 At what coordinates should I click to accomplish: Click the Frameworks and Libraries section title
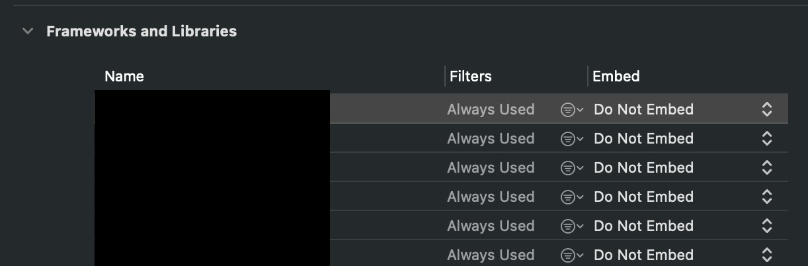tap(141, 31)
